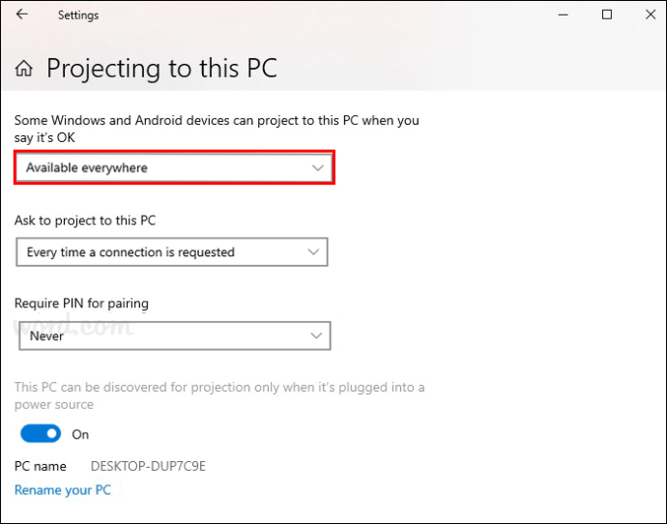Minimize the Settings window

click(563, 15)
